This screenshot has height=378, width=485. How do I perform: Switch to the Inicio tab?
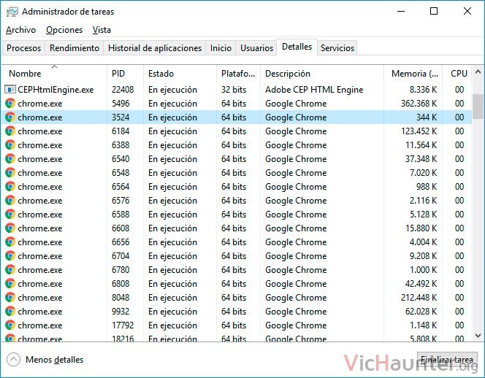(221, 48)
